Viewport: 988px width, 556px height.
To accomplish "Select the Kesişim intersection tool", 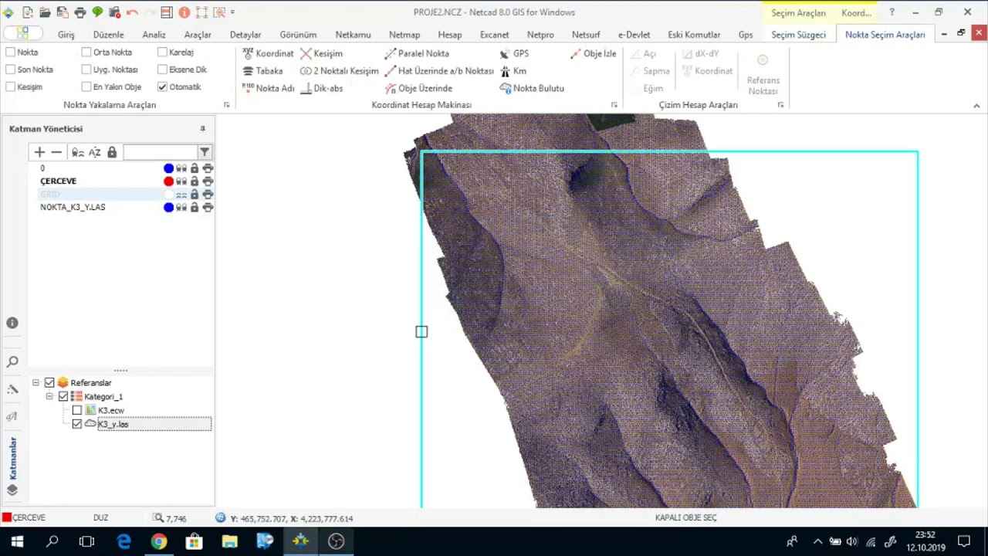I will pyautogui.click(x=321, y=53).
